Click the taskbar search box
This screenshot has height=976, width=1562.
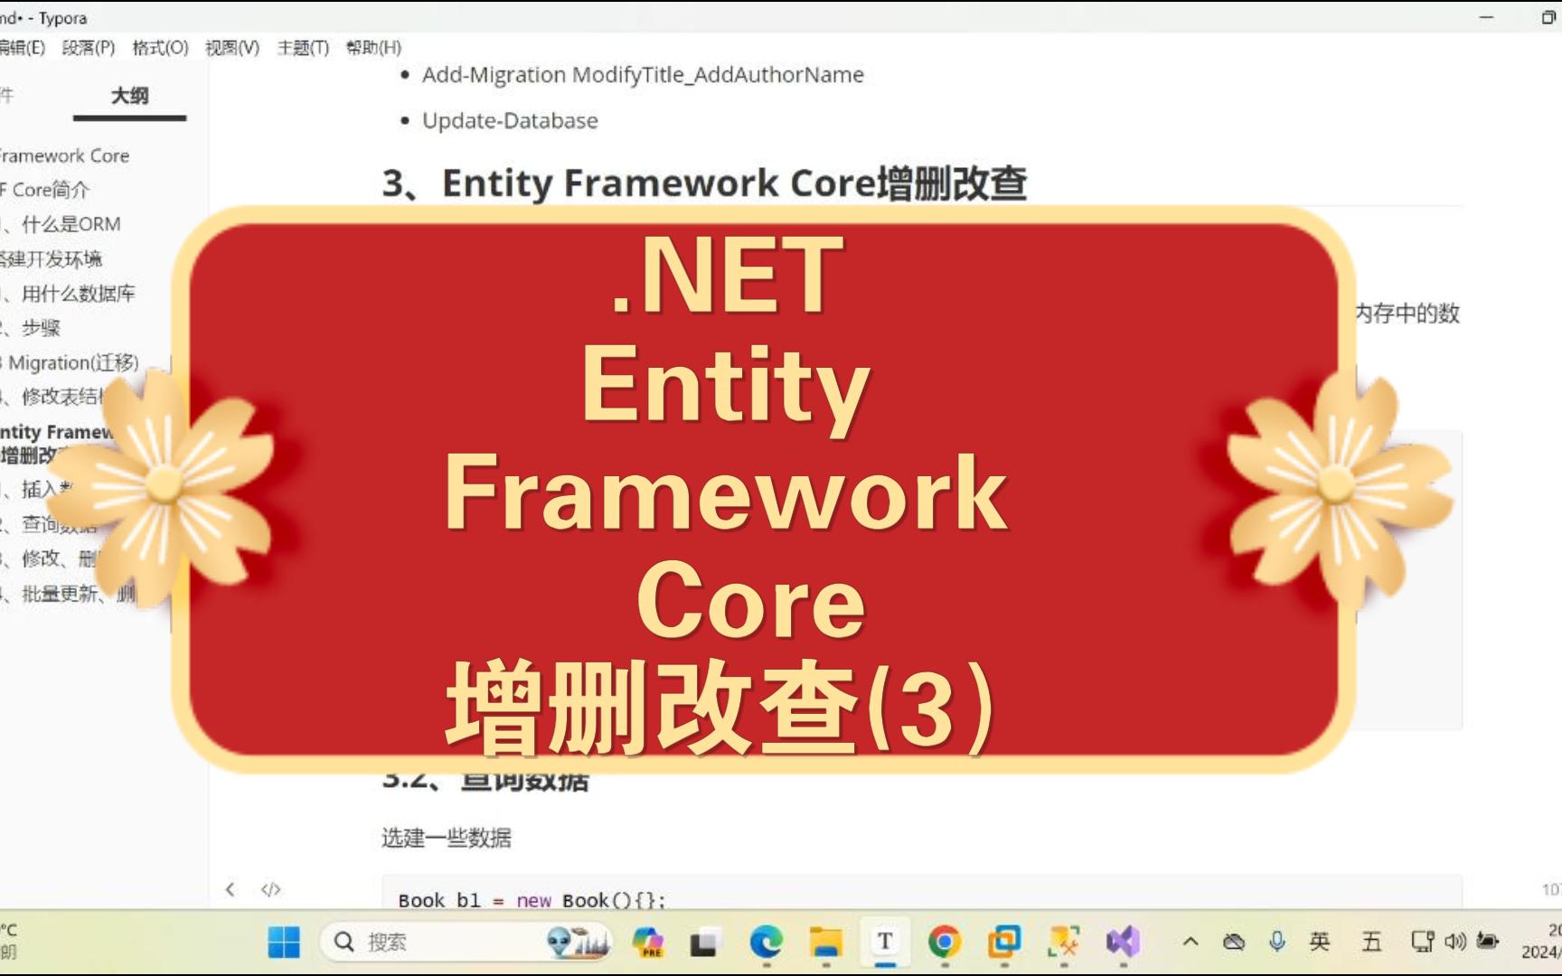tap(466, 943)
